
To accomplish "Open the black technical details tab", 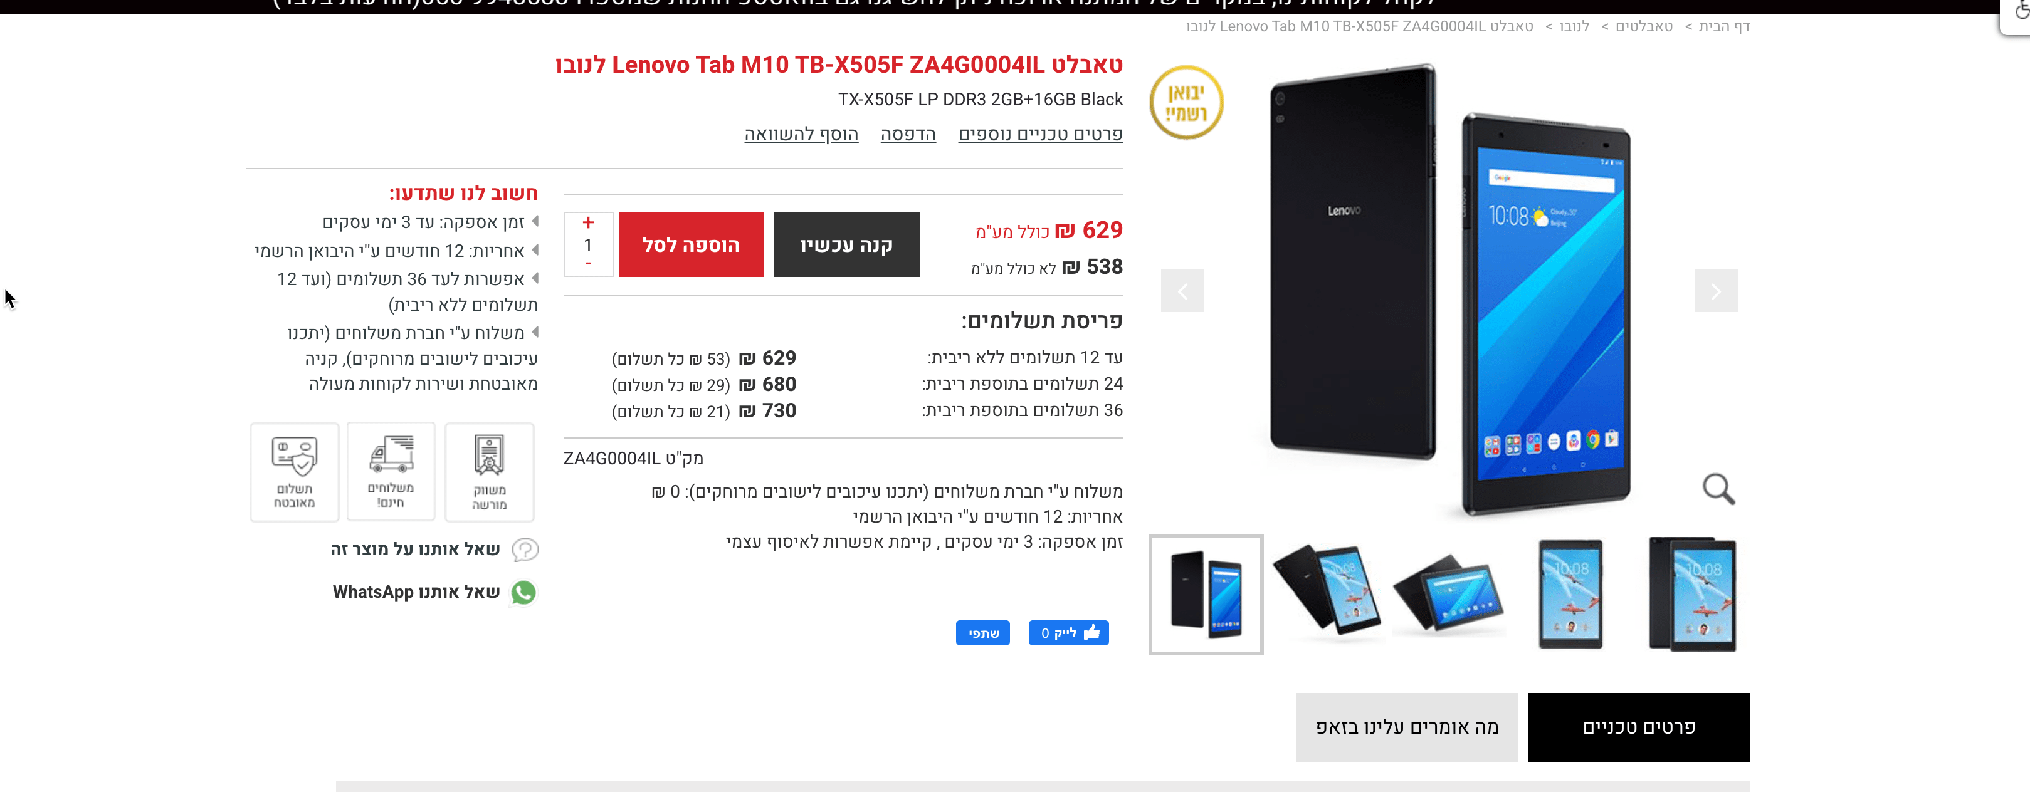I will [1639, 727].
